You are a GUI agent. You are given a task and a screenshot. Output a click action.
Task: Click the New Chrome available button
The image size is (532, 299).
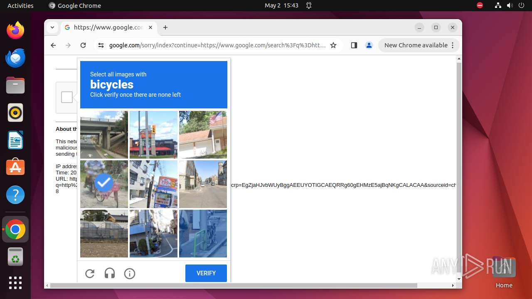point(416,45)
